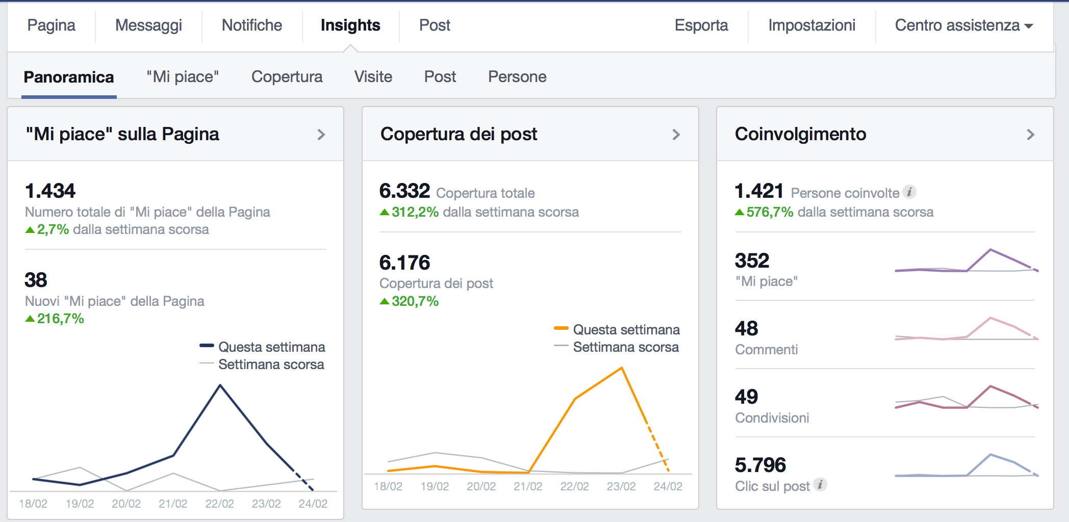The width and height of the screenshot is (1069, 522).
Task: Click 22/02 label on the likes chart
Action: point(219,504)
